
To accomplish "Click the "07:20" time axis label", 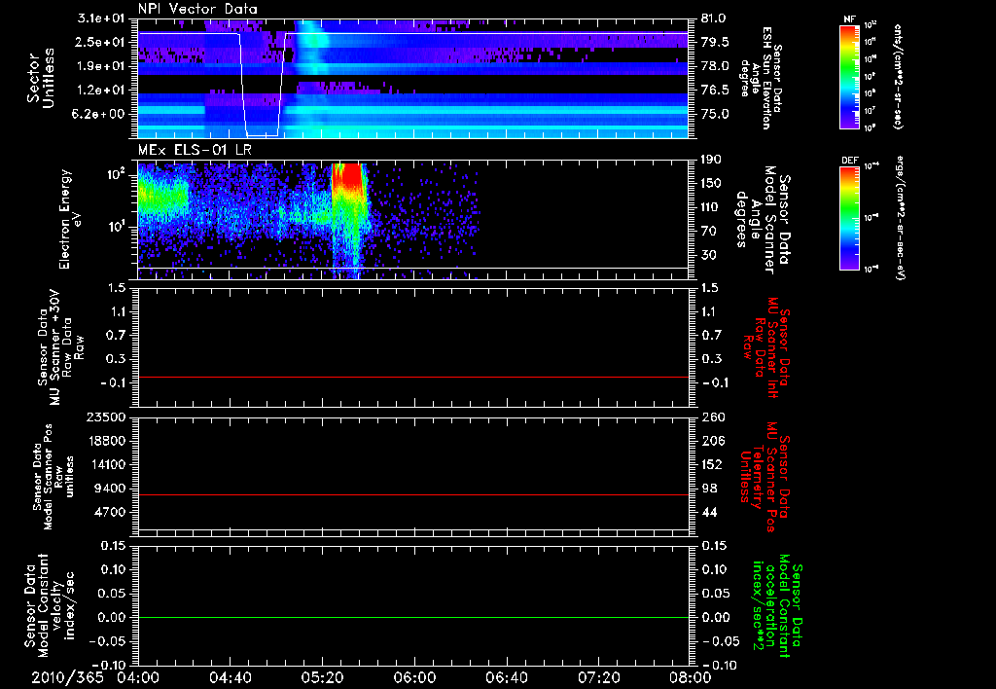I will click(598, 677).
